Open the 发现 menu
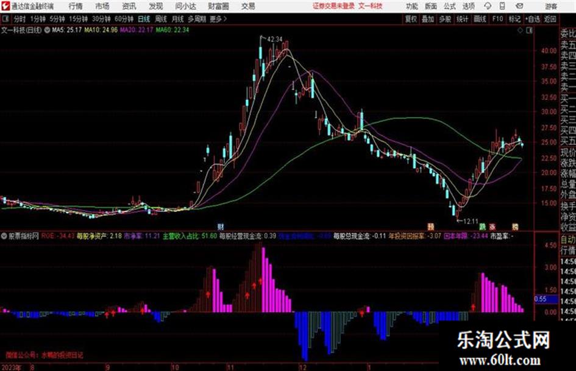The width and height of the screenshot is (576, 371). click(x=156, y=6)
